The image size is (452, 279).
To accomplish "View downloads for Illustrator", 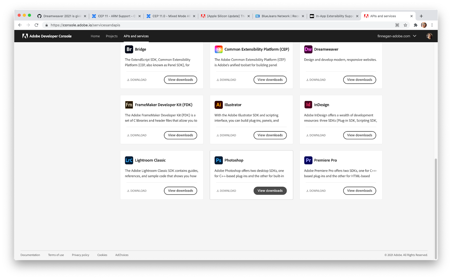I will pos(270,135).
